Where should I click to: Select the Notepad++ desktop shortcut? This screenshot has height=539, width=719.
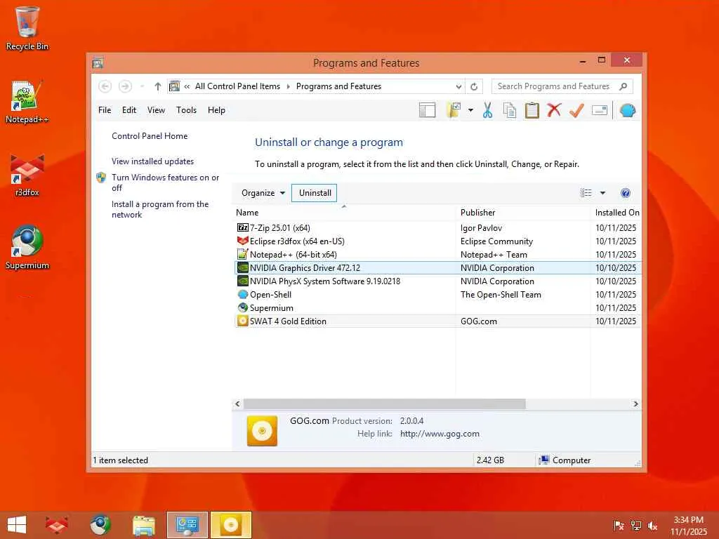coord(27,102)
